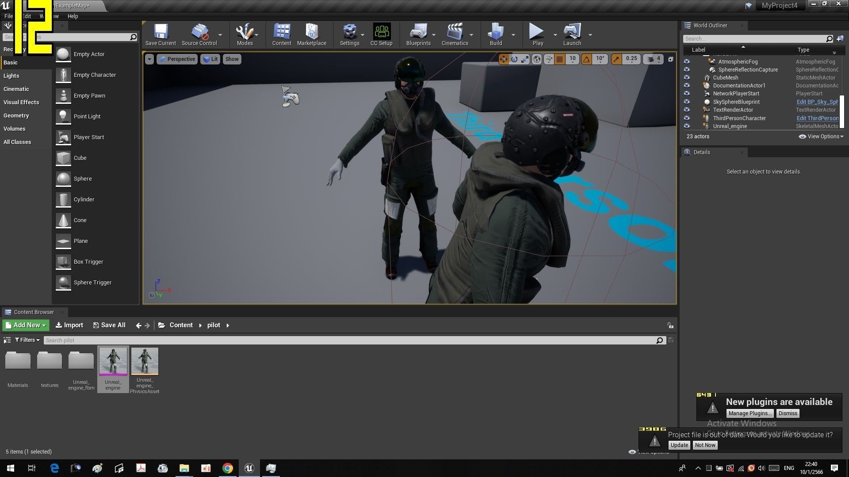
Task: Click the world coordinate system globe icon
Action: pos(537,59)
